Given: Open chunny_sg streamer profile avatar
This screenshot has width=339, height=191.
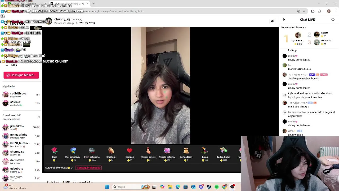Looking at the screenshot, I should point(49,21).
